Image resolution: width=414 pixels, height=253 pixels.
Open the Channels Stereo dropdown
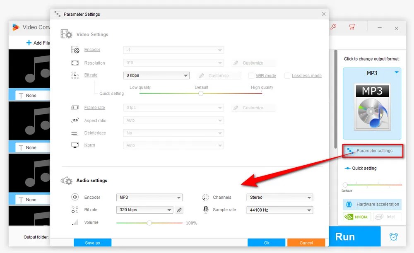point(279,197)
